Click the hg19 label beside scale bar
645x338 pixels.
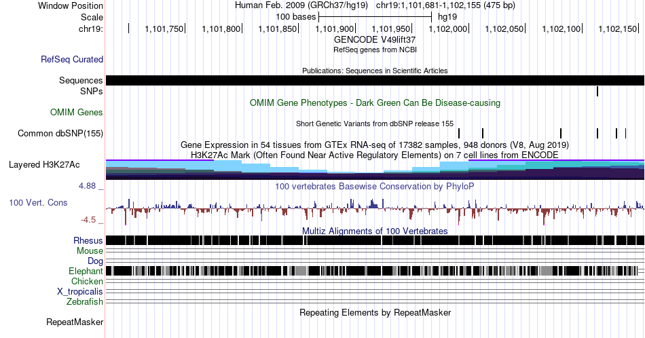point(447,17)
